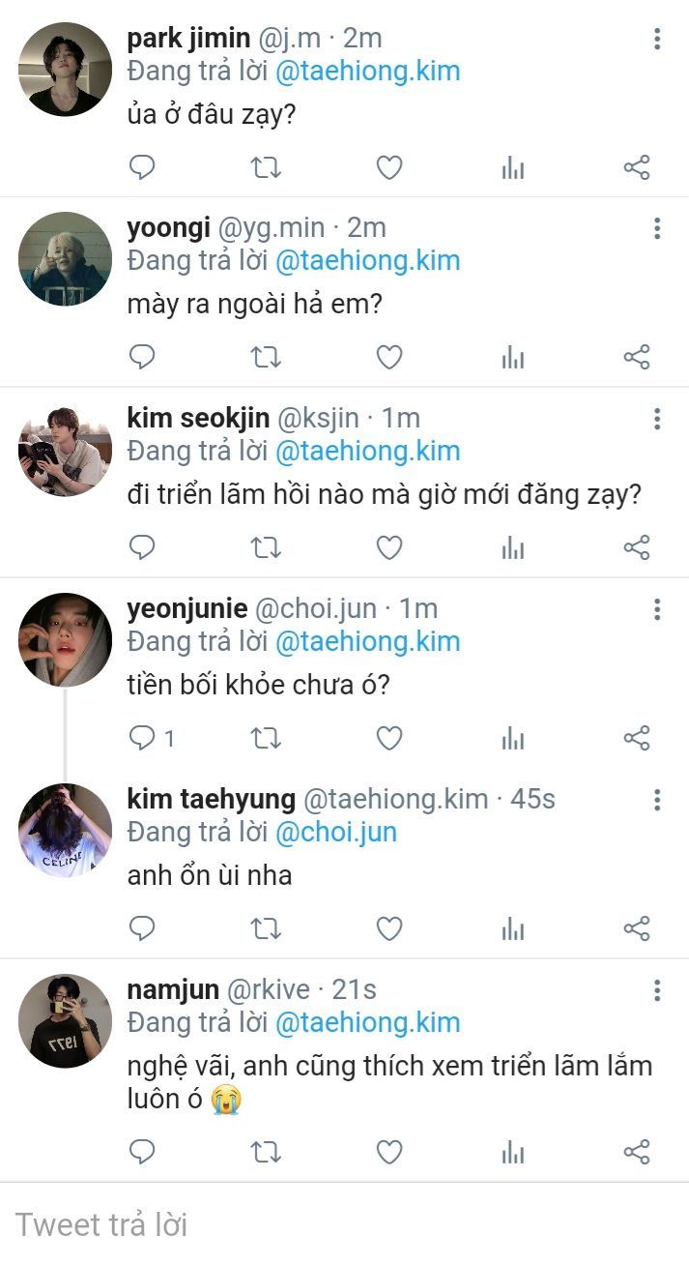Viewport: 689px width, 1264px height.
Task: Open more options for park jimin's tweet
Action: [657, 39]
